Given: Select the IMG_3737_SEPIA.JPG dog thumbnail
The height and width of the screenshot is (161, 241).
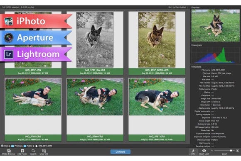Looking at the screenshot, I should [157, 40].
